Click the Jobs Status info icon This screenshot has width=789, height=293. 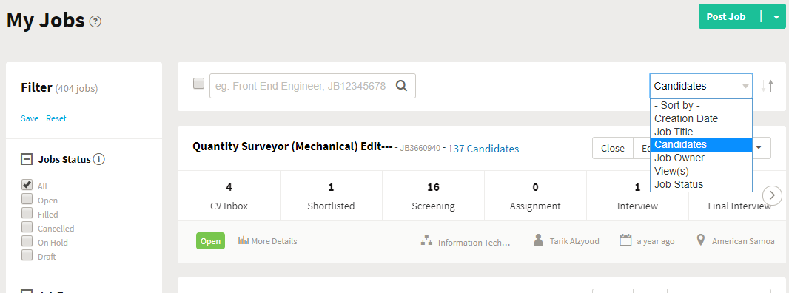point(99,160)
